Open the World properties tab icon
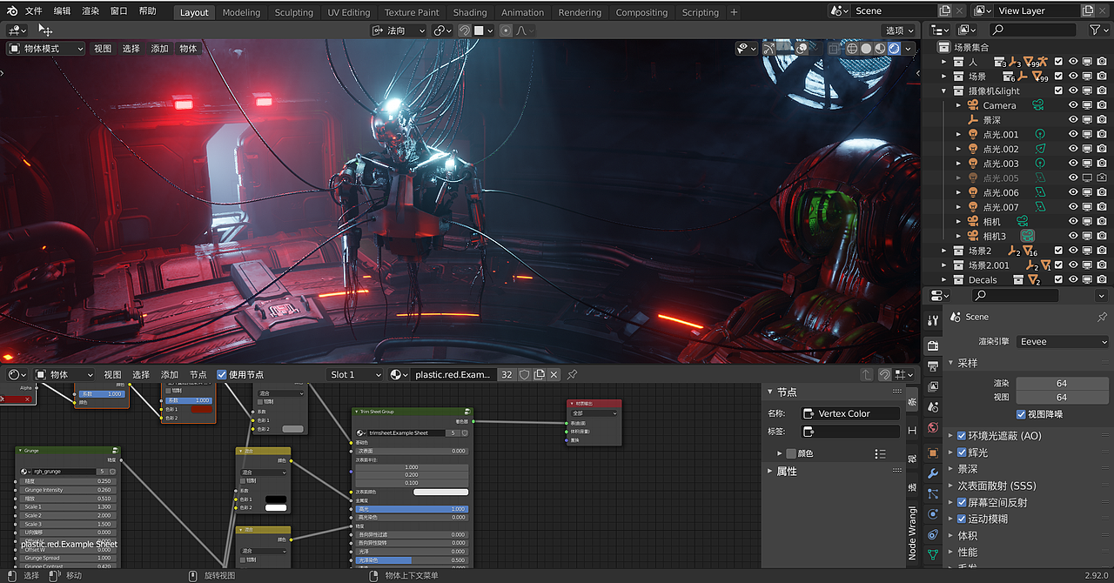 (x=933, y=428)
